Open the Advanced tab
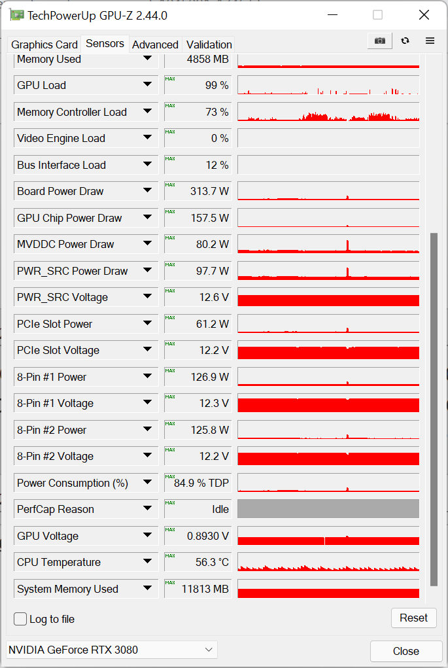448x668 pixels. click(155, 44)
